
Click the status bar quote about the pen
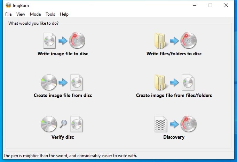coord(70,156)
